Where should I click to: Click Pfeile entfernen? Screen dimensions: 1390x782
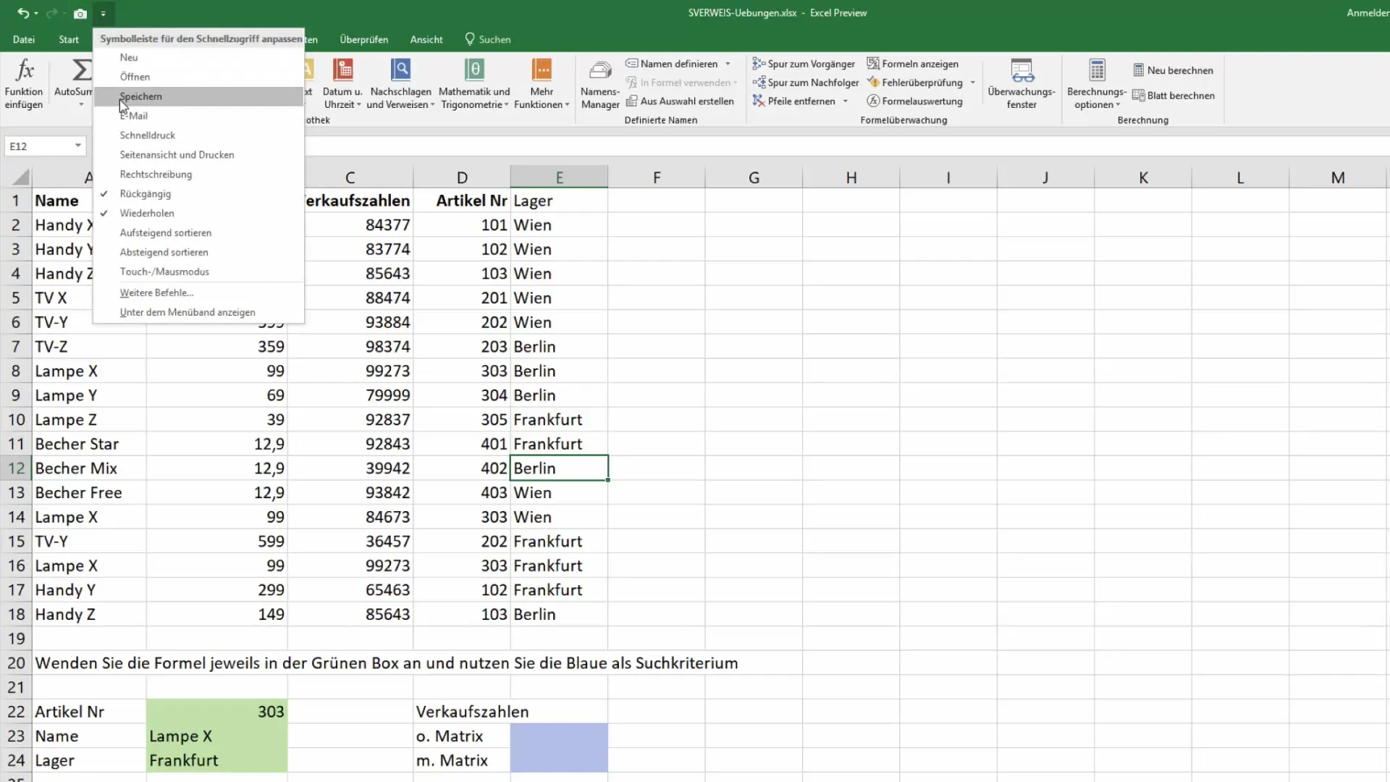tap(794, 101)
